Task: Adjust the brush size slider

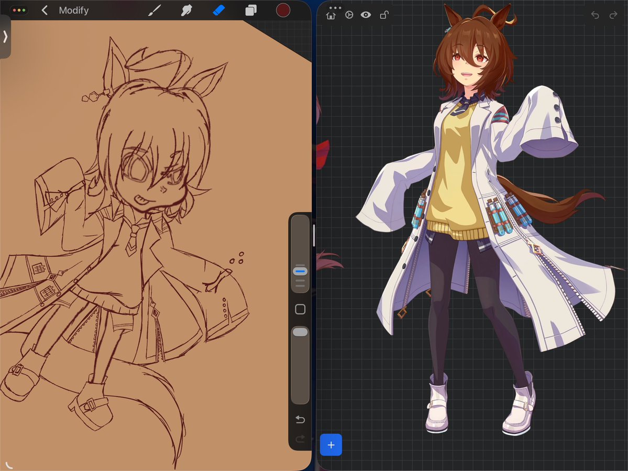Action: (300, 271)
